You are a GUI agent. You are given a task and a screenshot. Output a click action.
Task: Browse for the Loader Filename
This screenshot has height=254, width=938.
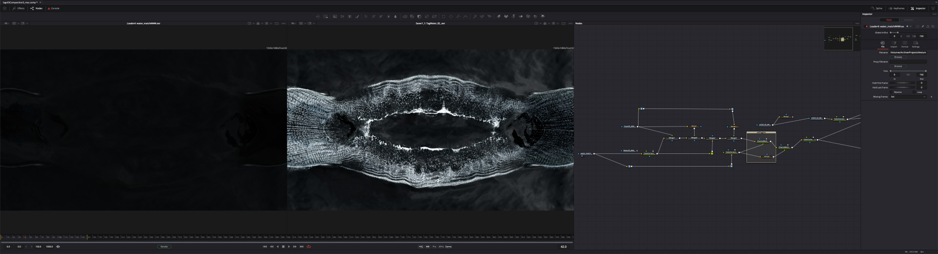(898, 57)
